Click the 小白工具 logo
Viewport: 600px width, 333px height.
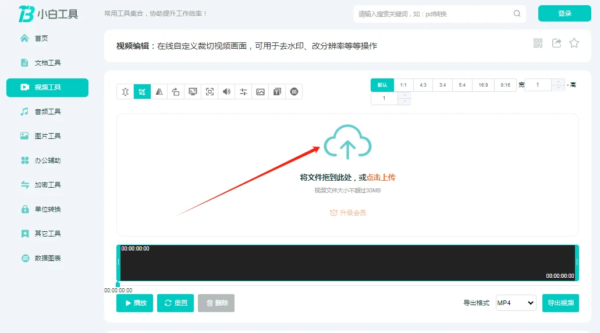coord(48,14)
